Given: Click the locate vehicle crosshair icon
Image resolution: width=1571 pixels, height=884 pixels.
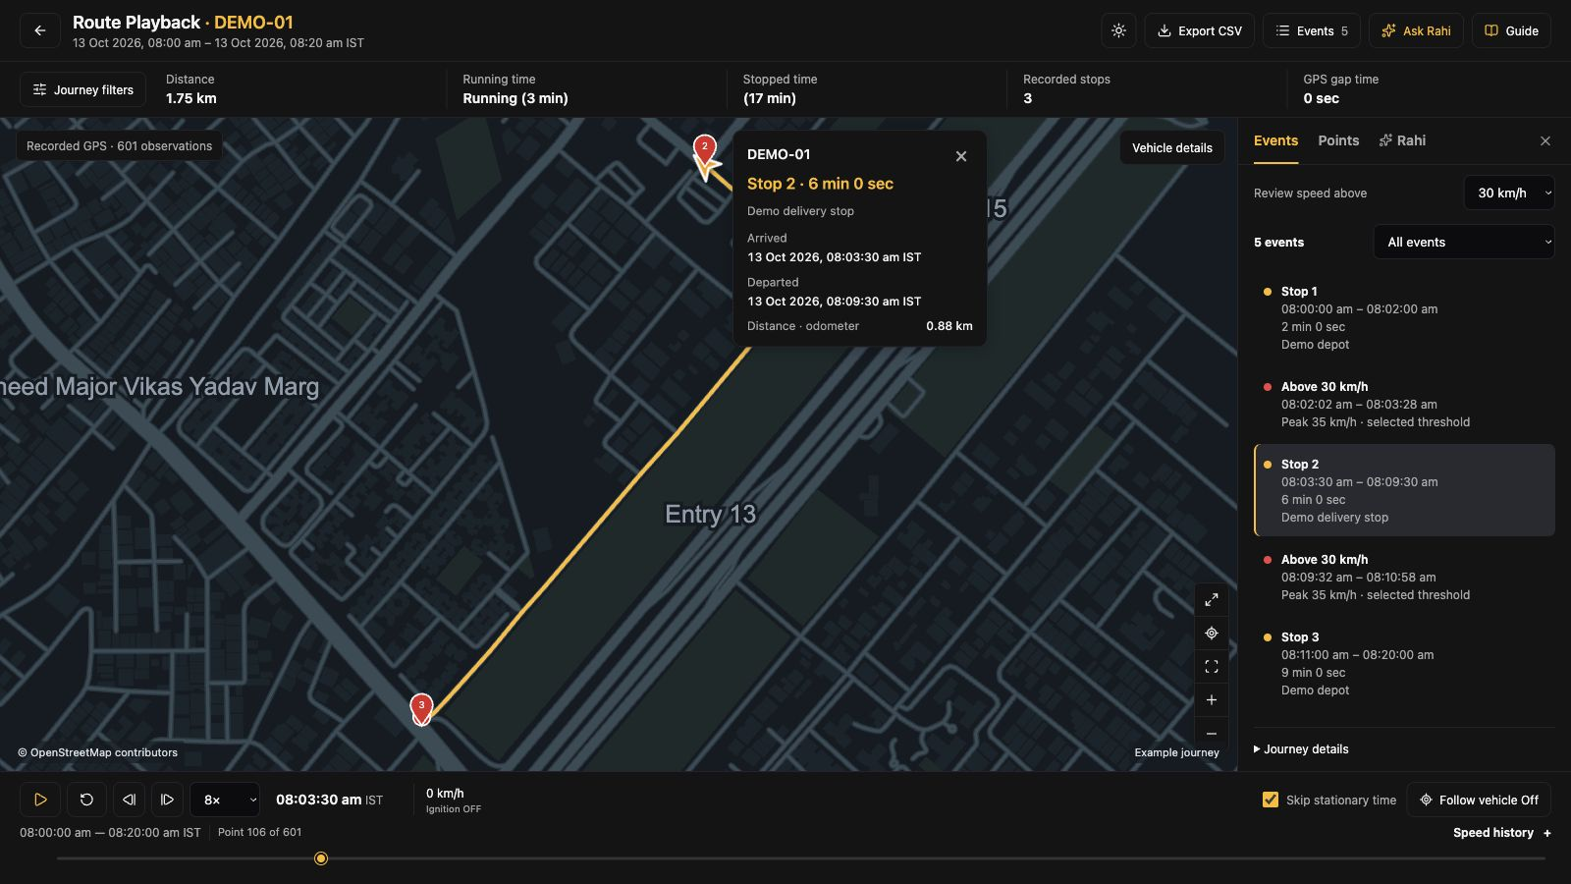Looking at the screenshot, I should (x=1212, y=634).
